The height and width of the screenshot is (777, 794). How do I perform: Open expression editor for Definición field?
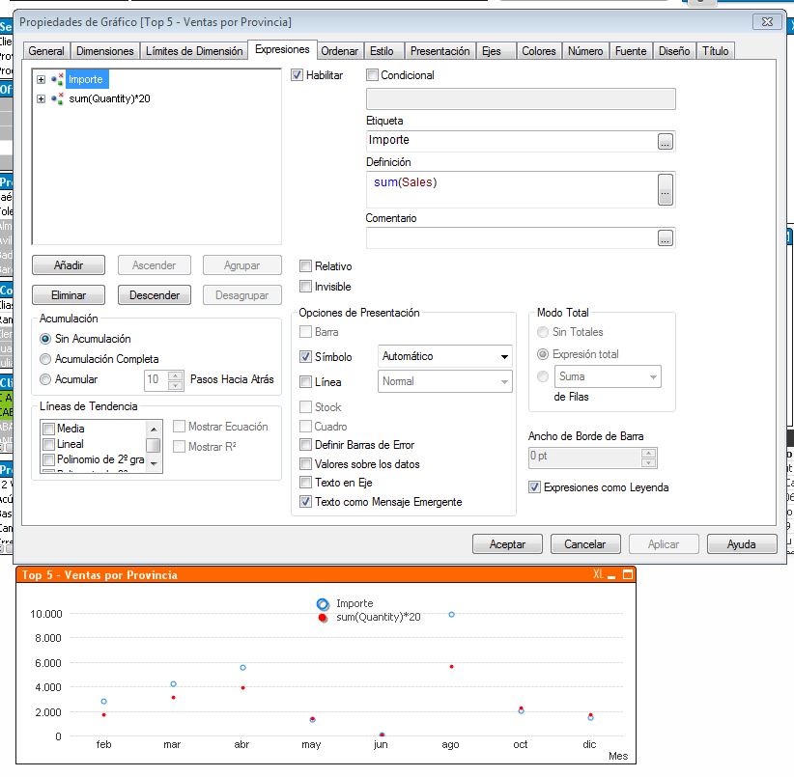pyautogui.click(x=665, y=189)
